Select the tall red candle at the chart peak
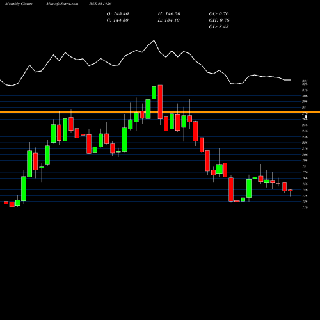The image size is (320, 320). click(x=160, y=102)
